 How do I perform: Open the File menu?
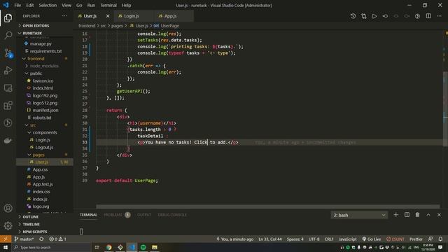pos(17,5)
